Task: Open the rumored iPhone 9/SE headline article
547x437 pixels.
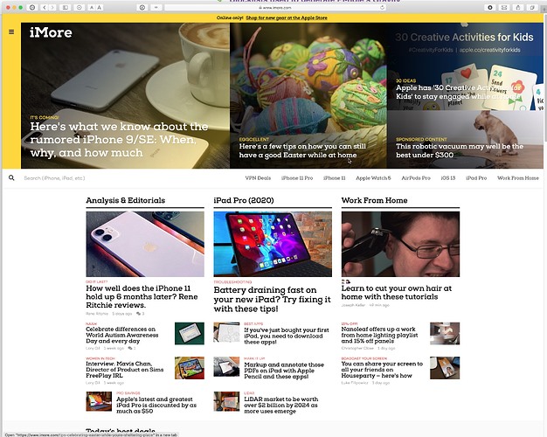Action: (119, 140)
